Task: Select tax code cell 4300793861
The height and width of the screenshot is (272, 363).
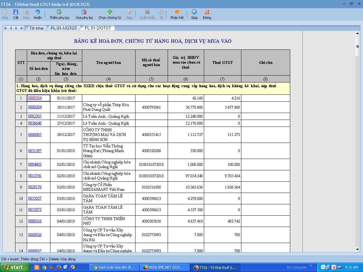Action: click(x=151, y=107)
